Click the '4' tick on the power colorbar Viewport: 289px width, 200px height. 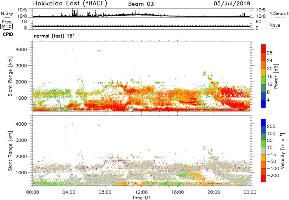click(x=268, y=100)
